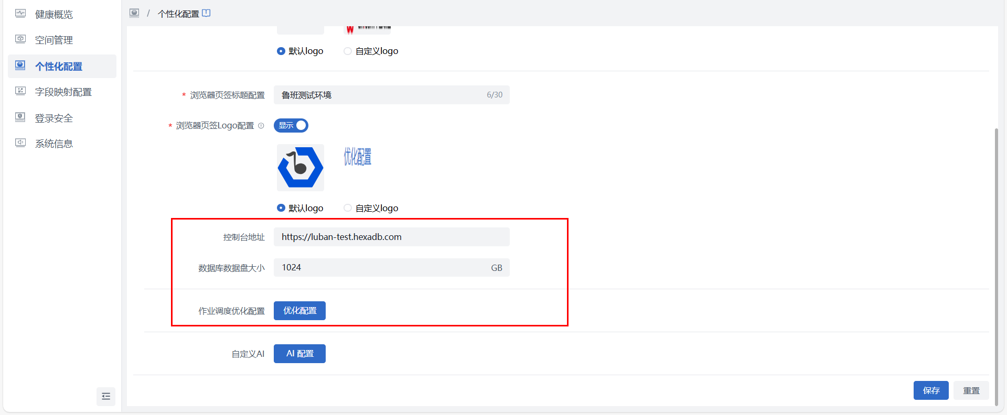Viewport: 1007px width, 415px height.
Task: Click the 自定义AI label
Action: click(x=248, y=354)
